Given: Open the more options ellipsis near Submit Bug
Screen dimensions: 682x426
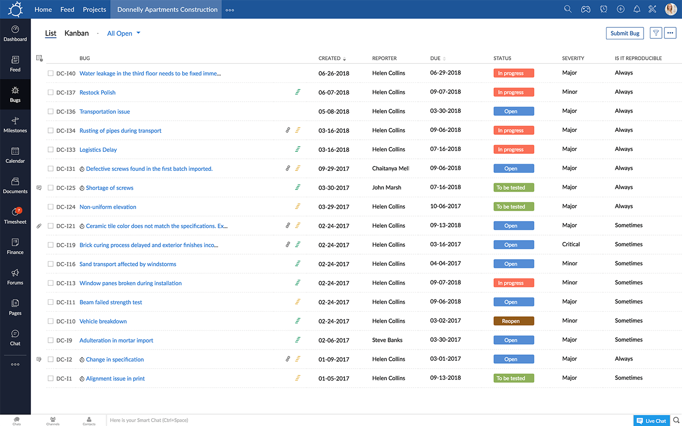Looking at the screenshot, I should (670, 33).
